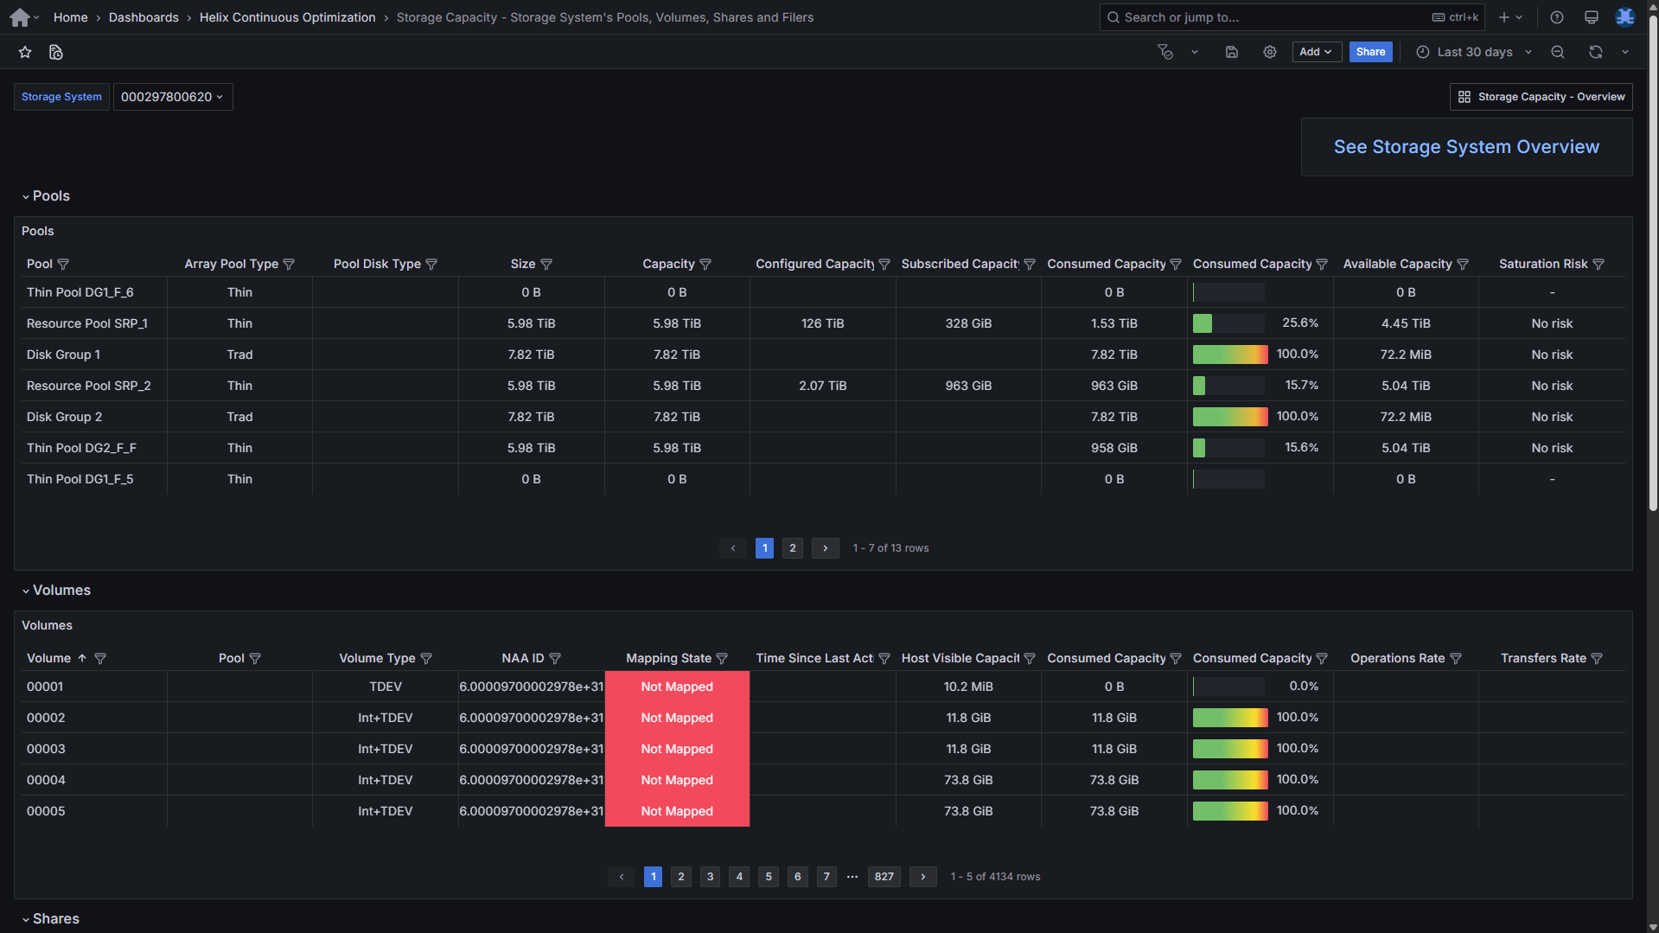The height and width of the screenshot is (933, 1659).
Task: Filter the Saturation Risk column
Action: click(x=1598, y=265)
